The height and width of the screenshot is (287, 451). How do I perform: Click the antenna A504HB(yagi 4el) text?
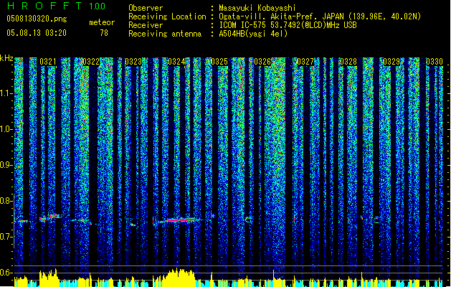[x=253, y=34]
